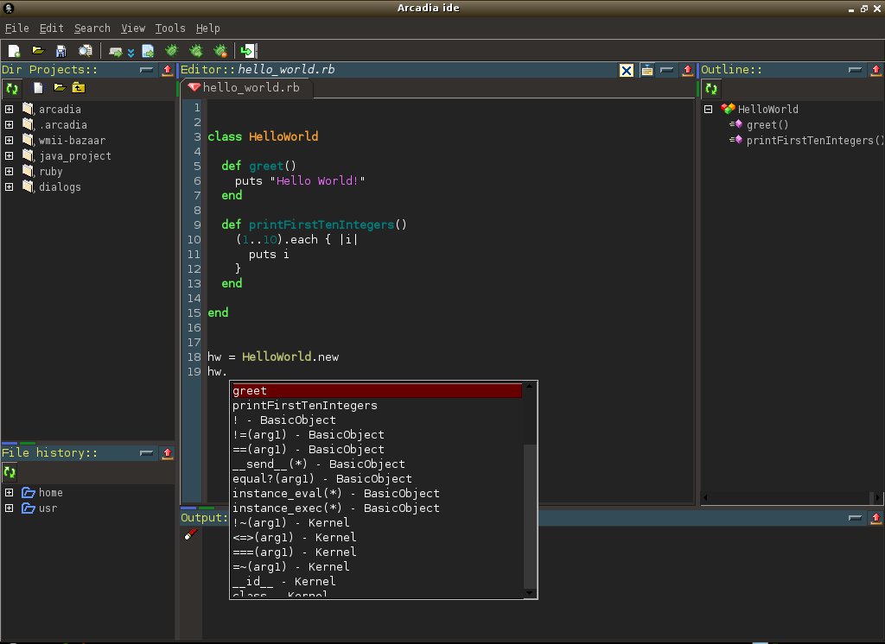Click the save file floppy icon
This screenshot has width=885, height=644.
pos(61,51)
